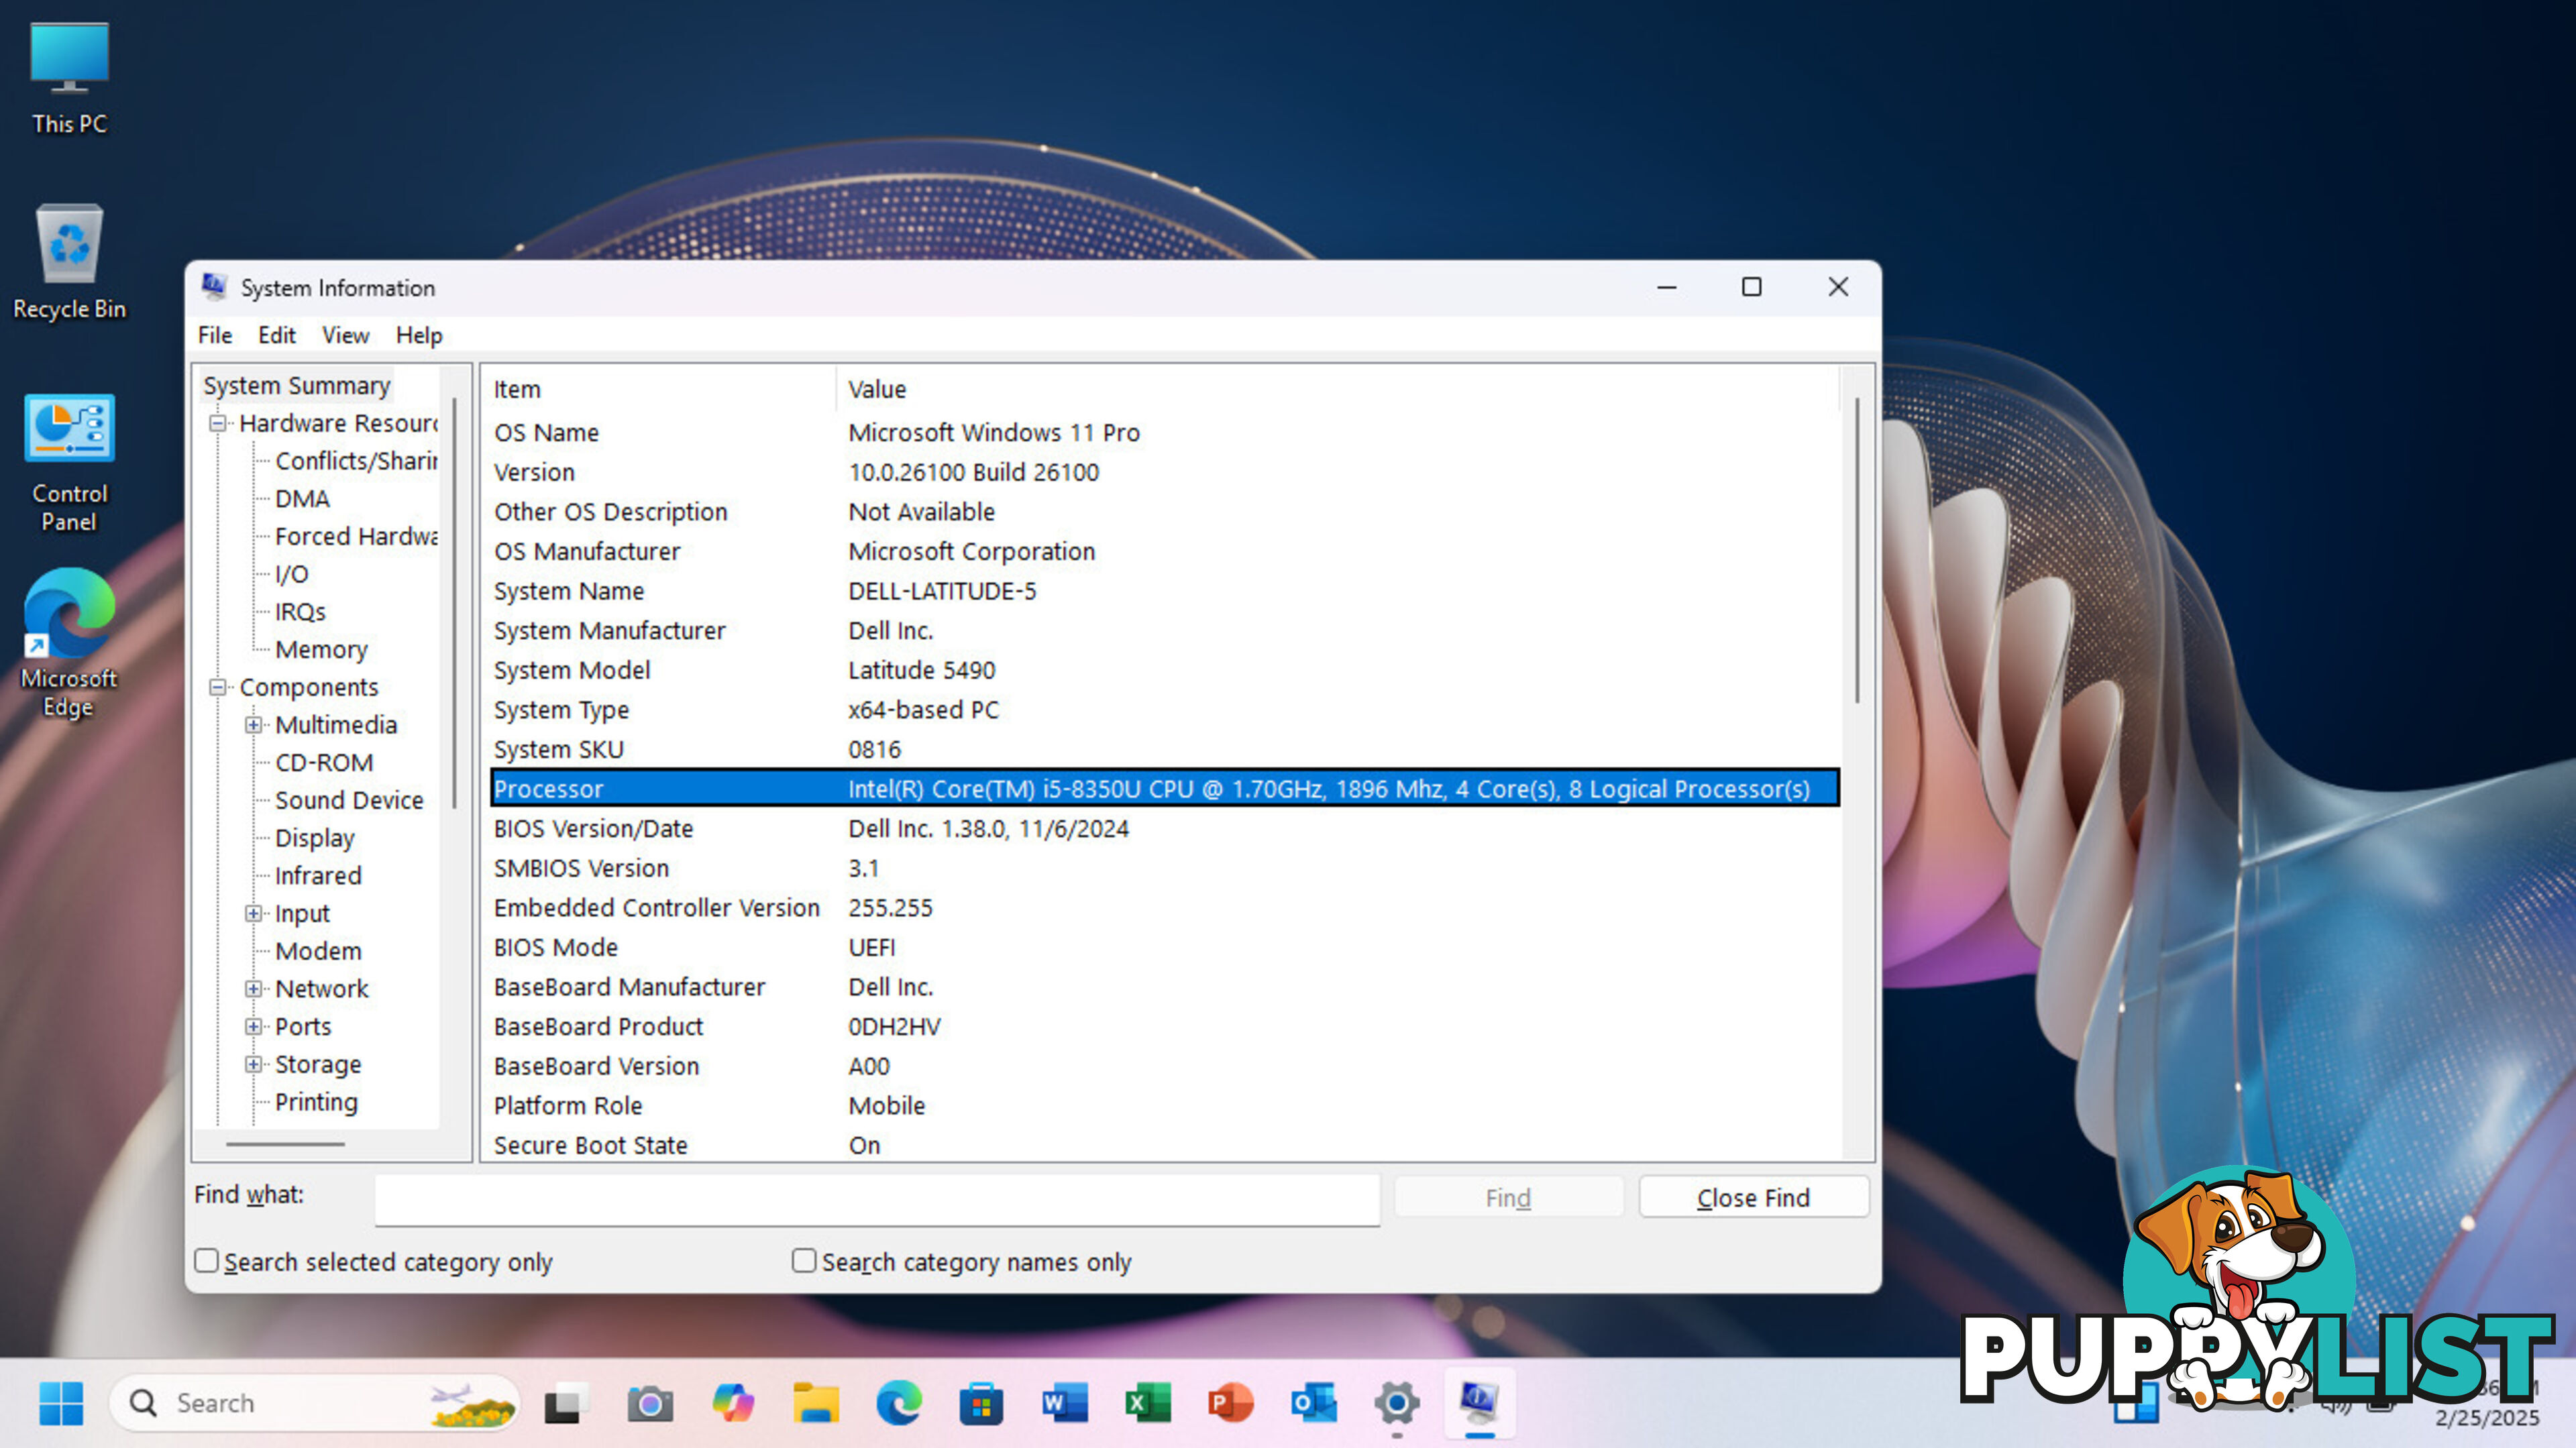Screen dimensions: 2576x1448
Task: Click the tree pane vertical scrollbar
Action: click(x=454, y=603)
